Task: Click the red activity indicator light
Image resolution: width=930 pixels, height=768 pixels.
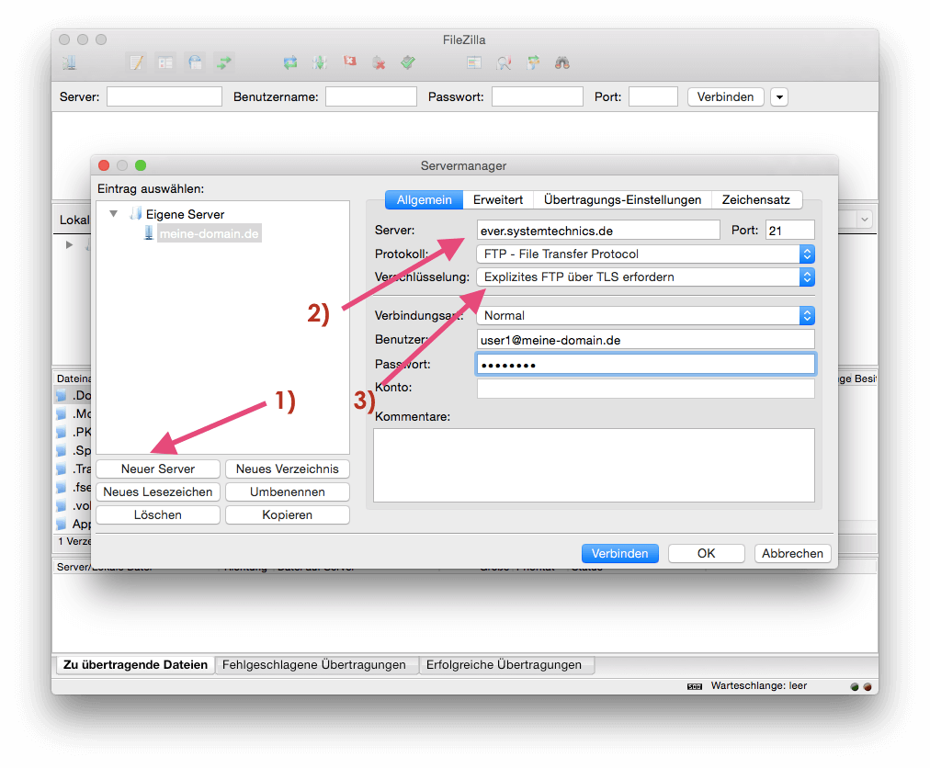Action: 868,687
